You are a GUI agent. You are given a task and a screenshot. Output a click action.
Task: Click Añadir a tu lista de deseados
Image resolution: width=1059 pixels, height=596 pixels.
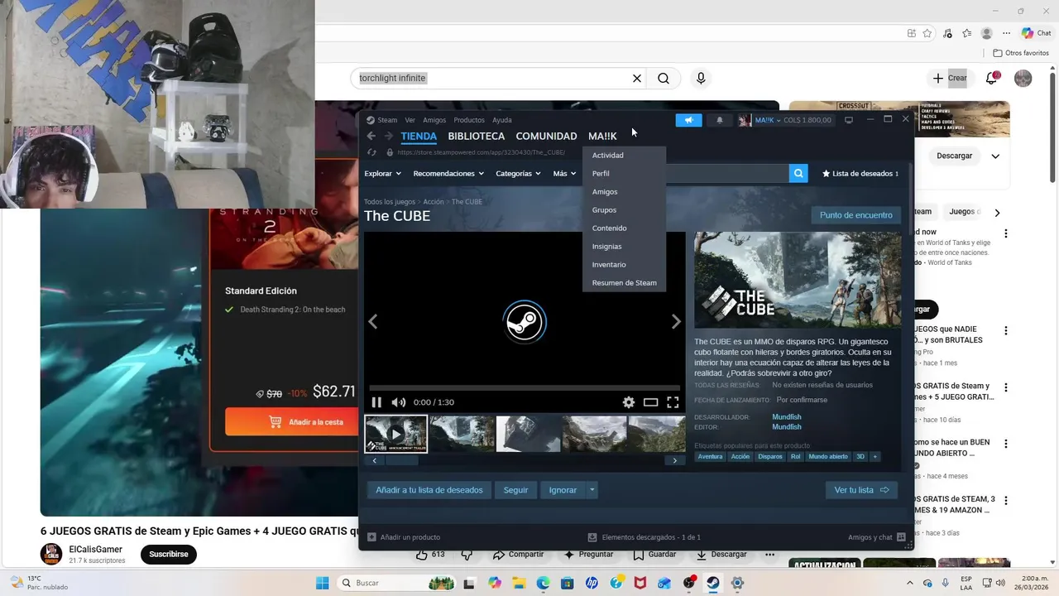click(x=429, y=490)
